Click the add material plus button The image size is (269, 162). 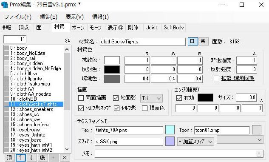[54, 158]
